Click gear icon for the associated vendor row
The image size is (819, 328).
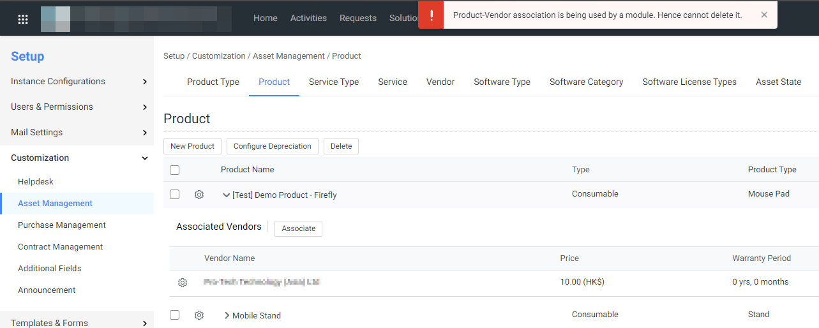[x=183, y=283]
